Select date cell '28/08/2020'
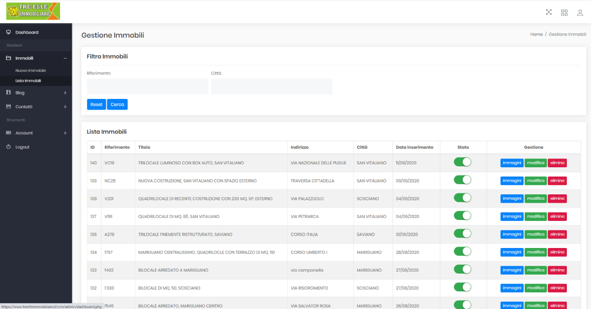Image resolution: width=591 pixels, height=309 pixels. pos(407,252)
